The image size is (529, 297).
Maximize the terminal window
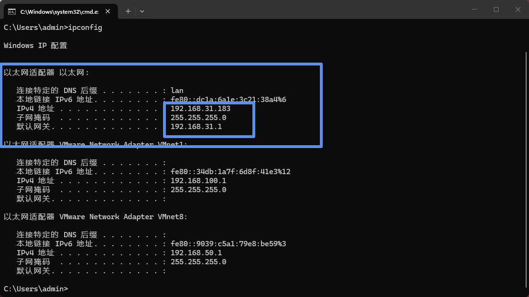pyautogui.click(x=496, y=9)
